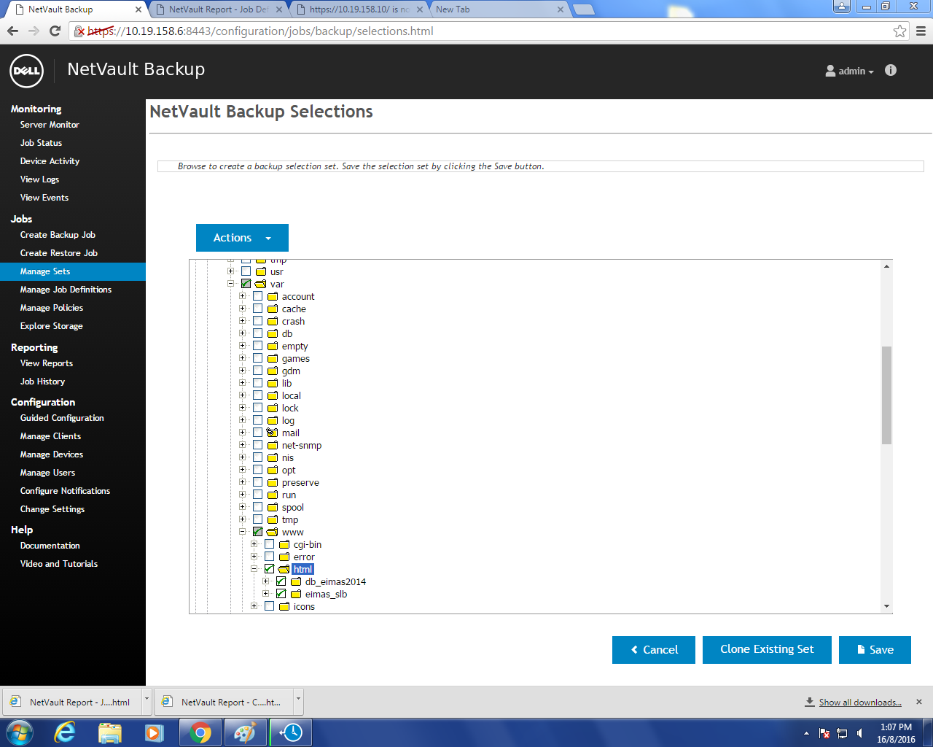
Task: Uncheck the db_eimas2014 checkbox
Action: click(281, 581)
